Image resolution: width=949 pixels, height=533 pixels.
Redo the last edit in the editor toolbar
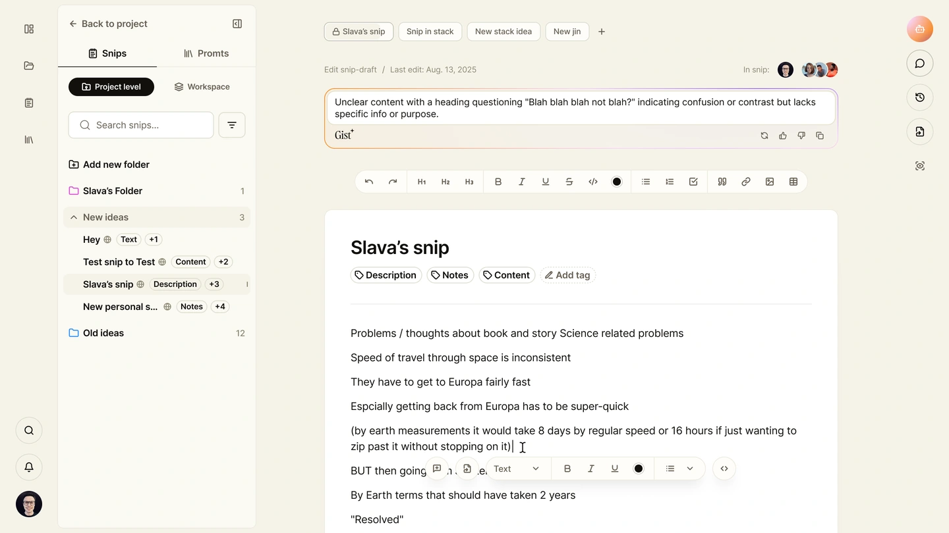[x=393, y=182]
